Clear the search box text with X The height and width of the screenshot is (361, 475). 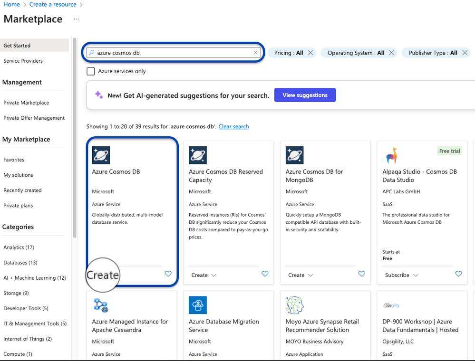pyautogui.click(x=255, y=53)
